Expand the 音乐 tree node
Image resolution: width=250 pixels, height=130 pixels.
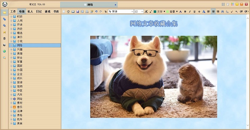pos(11,107)
